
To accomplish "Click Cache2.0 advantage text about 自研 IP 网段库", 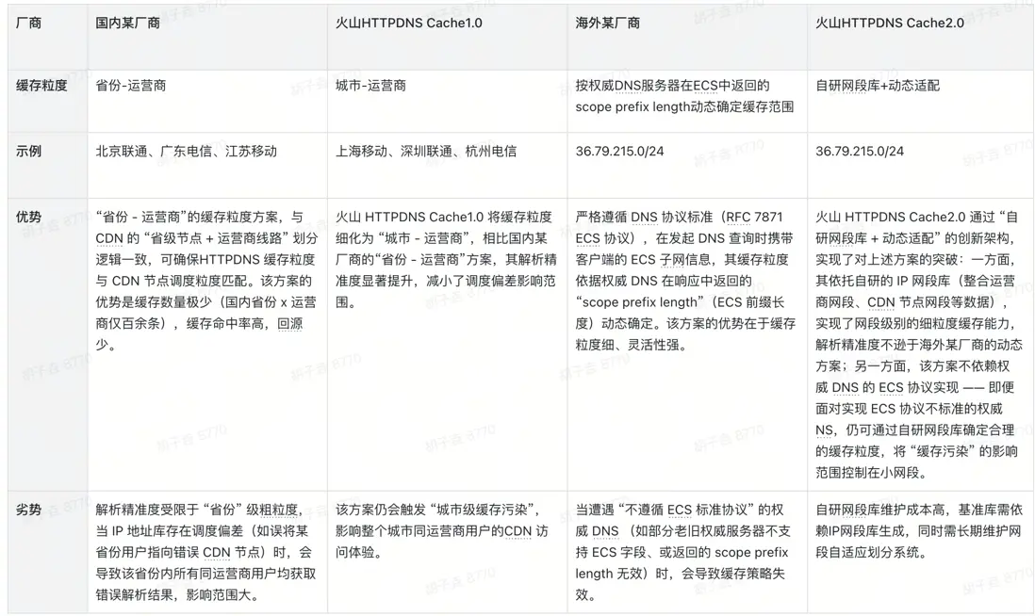I will coord(919,345).
